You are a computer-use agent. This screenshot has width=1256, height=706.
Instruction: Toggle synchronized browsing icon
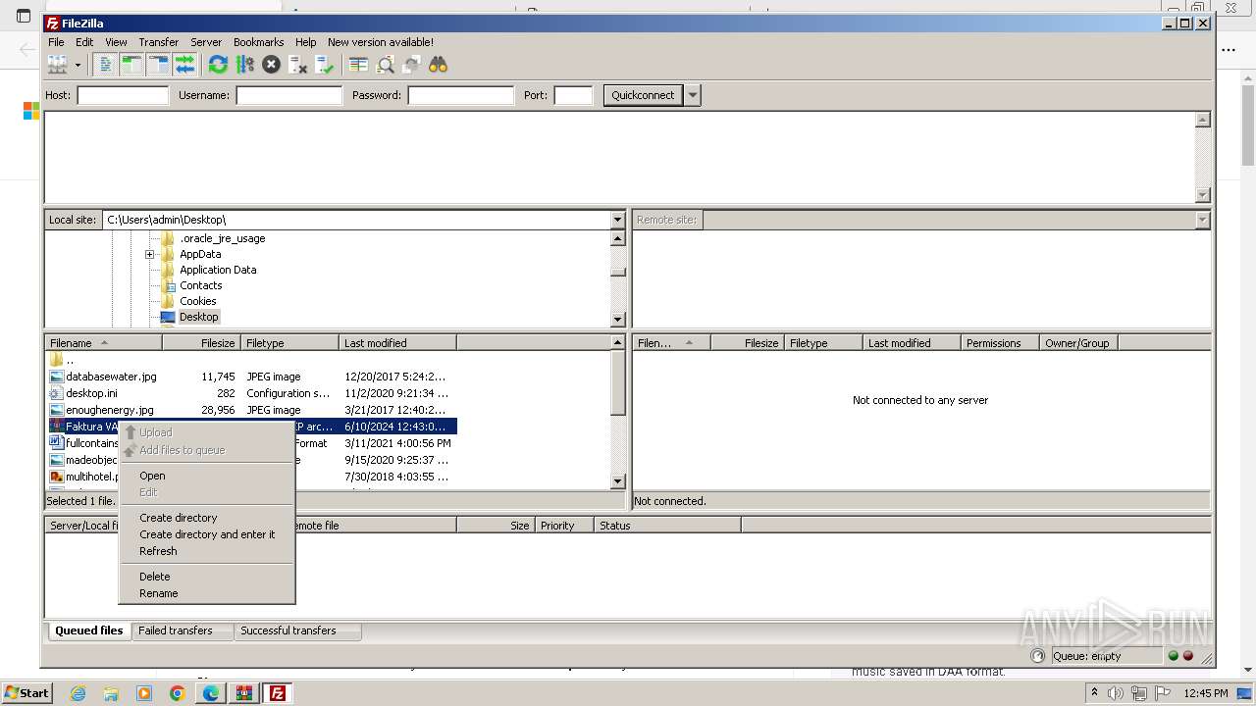(x=411, y=65)
